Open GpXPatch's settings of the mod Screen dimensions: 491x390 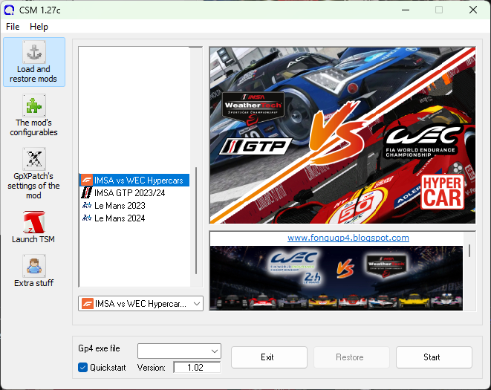pos(34,174)
